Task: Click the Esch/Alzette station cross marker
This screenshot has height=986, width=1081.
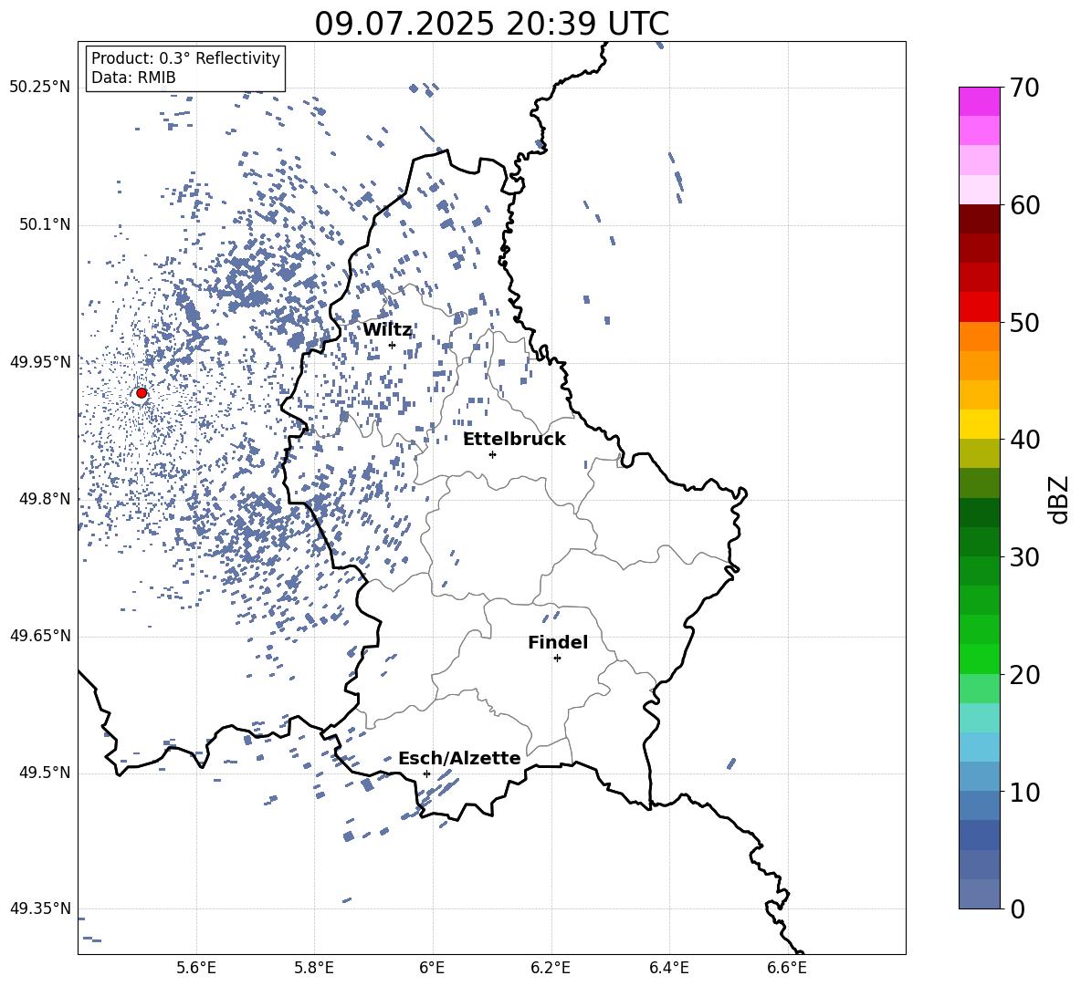Action: (426, 773)
